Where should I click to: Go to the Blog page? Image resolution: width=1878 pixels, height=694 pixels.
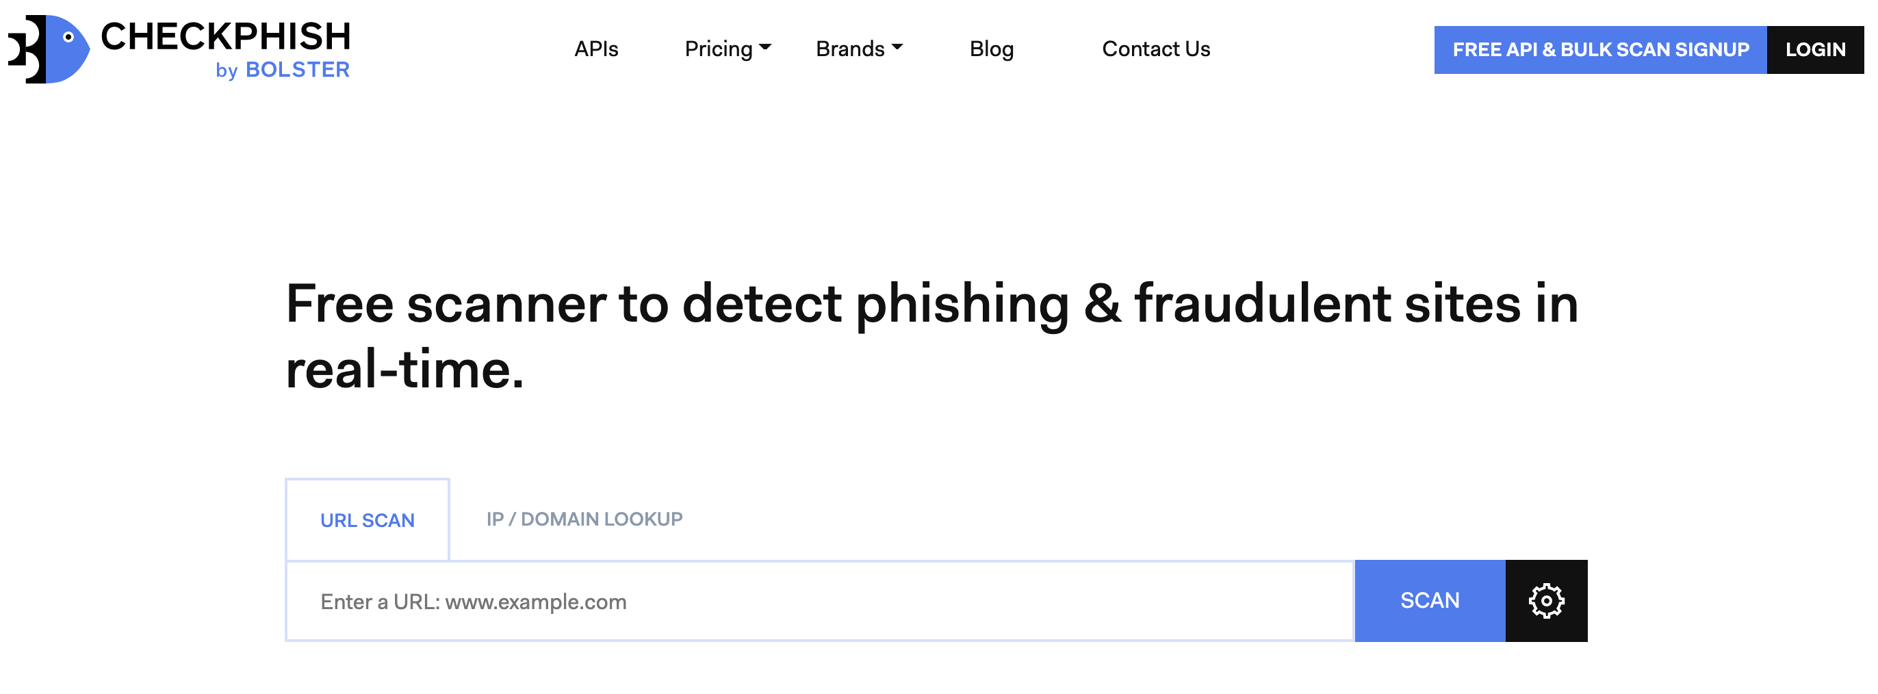(x=992, y=49)
